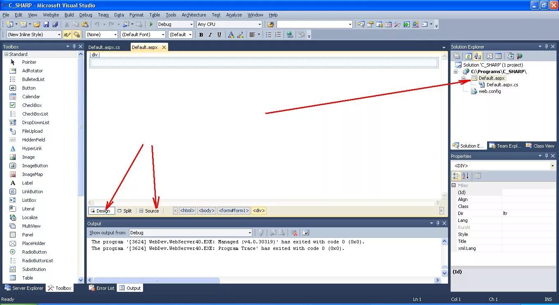Click the Alphabetical sort icon in Properties
This screenshot has height=305, width=559.
(x=465, y=176)
